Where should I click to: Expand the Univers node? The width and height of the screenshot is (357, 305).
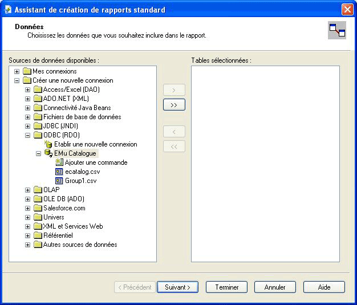[27, 217]
